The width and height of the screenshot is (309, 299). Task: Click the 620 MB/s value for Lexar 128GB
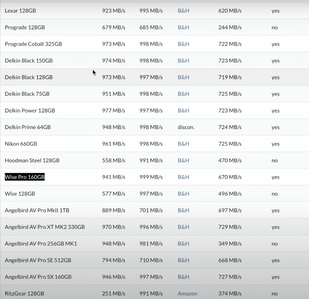pyautogui.click(x=230, y=11)
